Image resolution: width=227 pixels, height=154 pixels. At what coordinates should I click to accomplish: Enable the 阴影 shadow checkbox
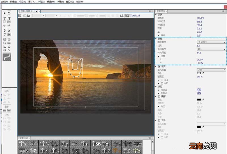click(x=159, y=96)
